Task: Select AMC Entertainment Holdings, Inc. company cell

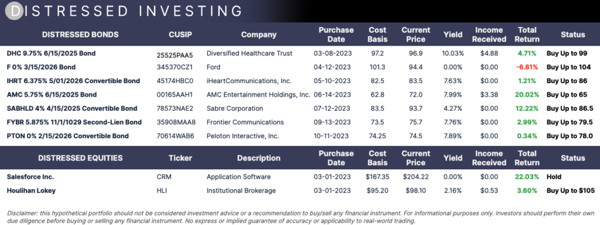Action: click(258, 95)
